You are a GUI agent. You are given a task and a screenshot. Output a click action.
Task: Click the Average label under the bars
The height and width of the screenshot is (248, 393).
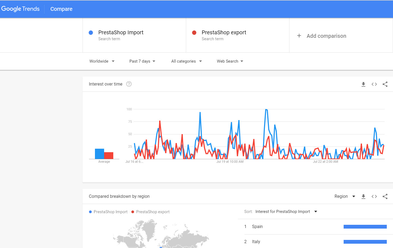[104, 162]
